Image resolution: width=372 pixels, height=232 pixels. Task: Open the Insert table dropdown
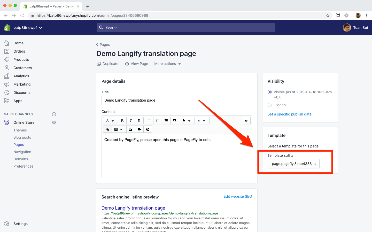point(118,129)
